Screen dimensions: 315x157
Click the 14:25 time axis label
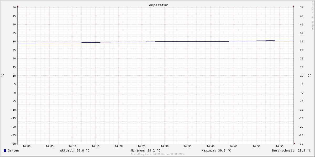tap(141, 146)
